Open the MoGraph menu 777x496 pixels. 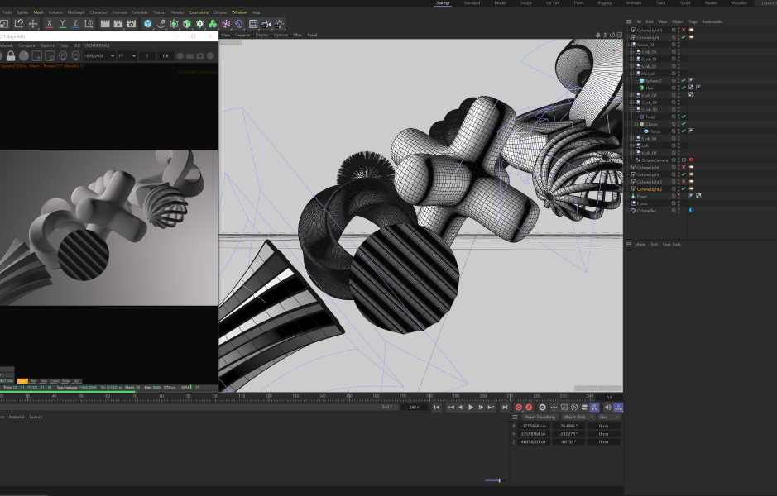[x=76, y=12]
